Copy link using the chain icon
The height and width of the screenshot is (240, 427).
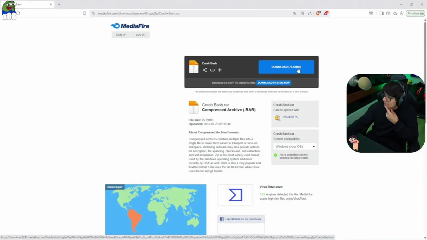click(212, 70)
